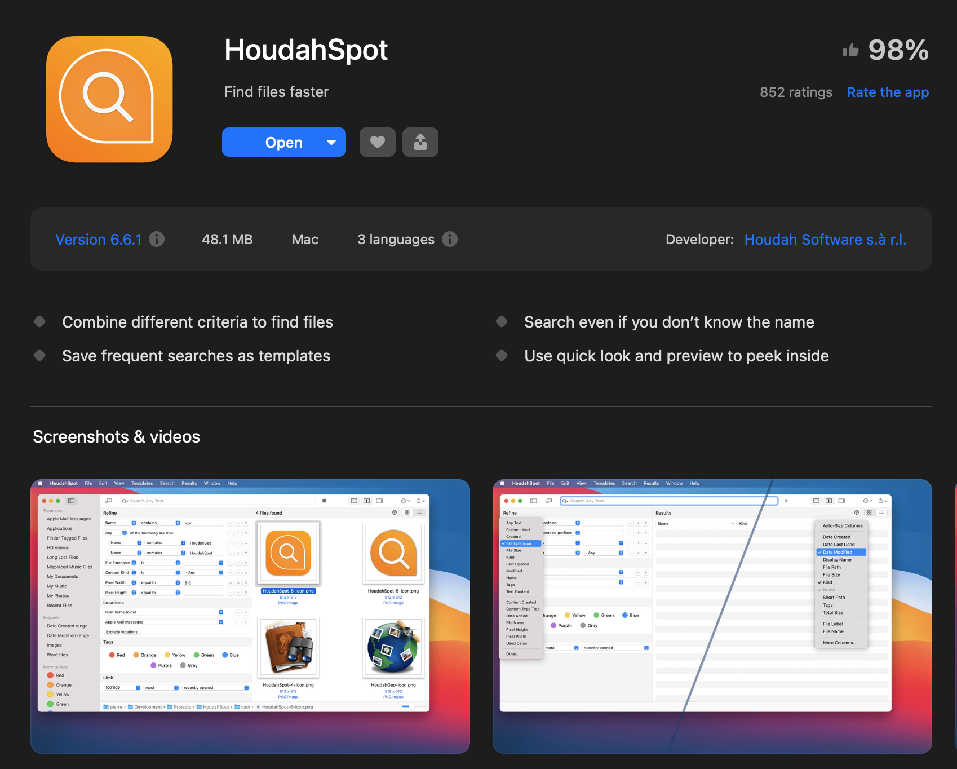957x769 pixels.
Task: Click Save frequent searches as templates
Action: point(196,356)
